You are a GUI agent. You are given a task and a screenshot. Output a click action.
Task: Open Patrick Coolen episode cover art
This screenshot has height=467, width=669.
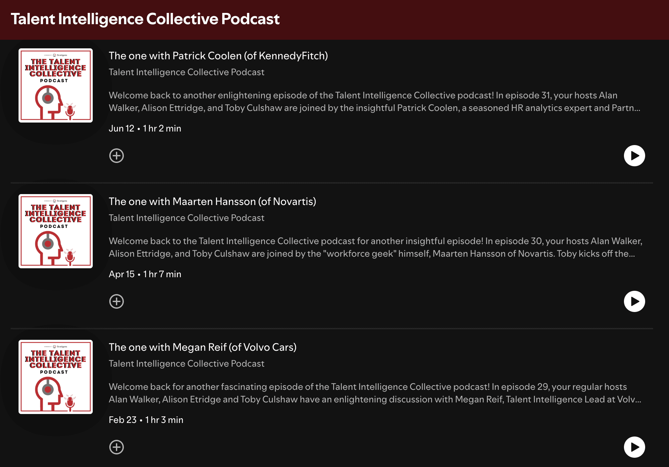coord(56,85)
